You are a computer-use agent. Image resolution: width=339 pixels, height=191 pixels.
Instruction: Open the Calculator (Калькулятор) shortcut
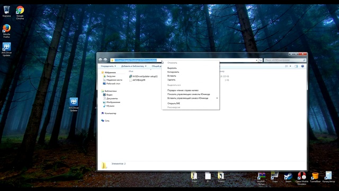pos(328,177)
